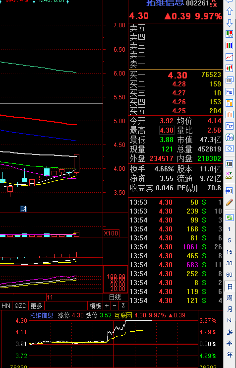
Task: Select the 日 daily period
Action: (230, 287)
